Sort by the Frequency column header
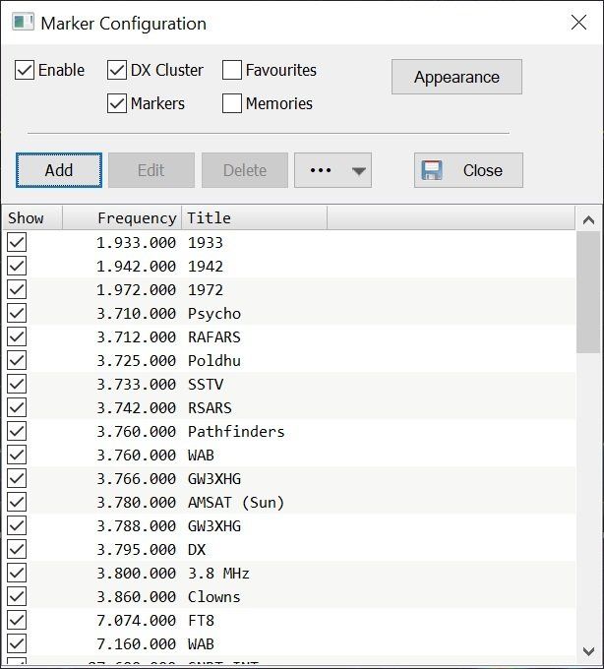 [x=122, y=218]
